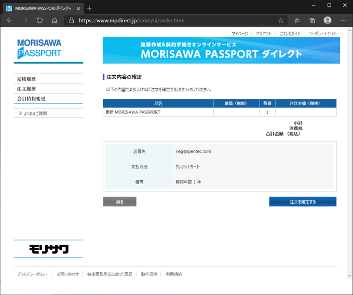The image size is (353, 295).
Task: Click the page scrollbar down arrow
Action: click(349, 276)
